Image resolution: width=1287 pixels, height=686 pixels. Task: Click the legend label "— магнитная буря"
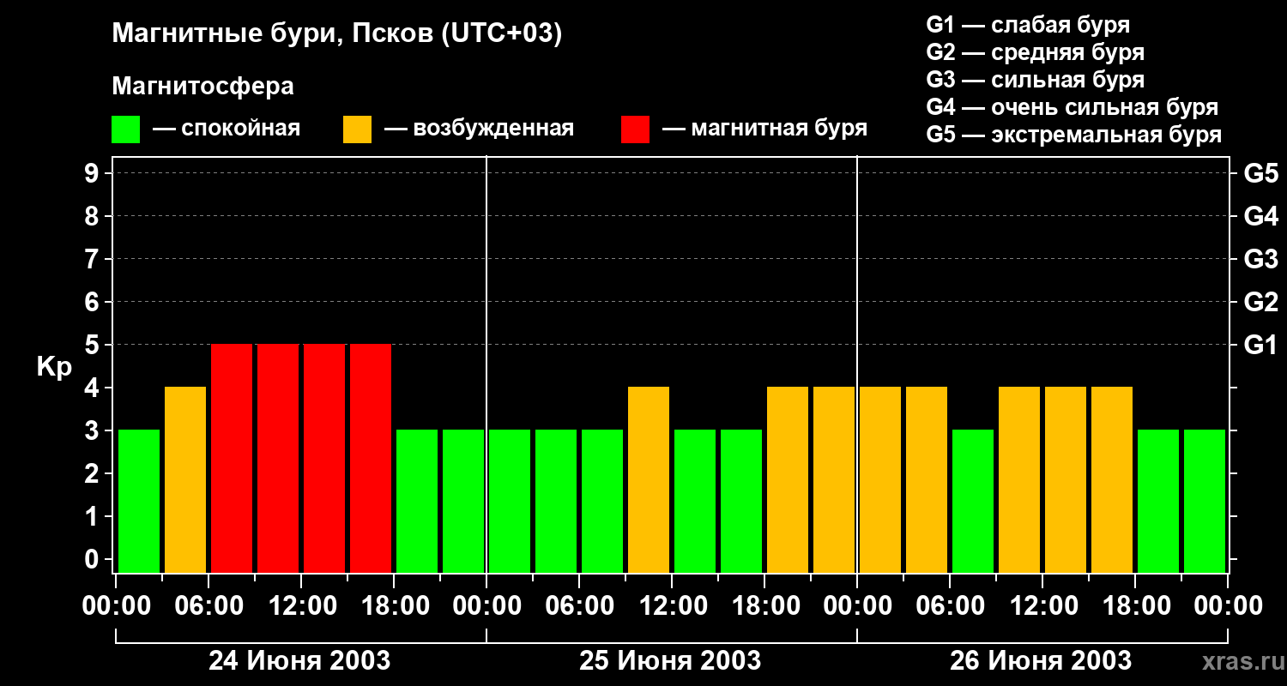tap(764, 129)
